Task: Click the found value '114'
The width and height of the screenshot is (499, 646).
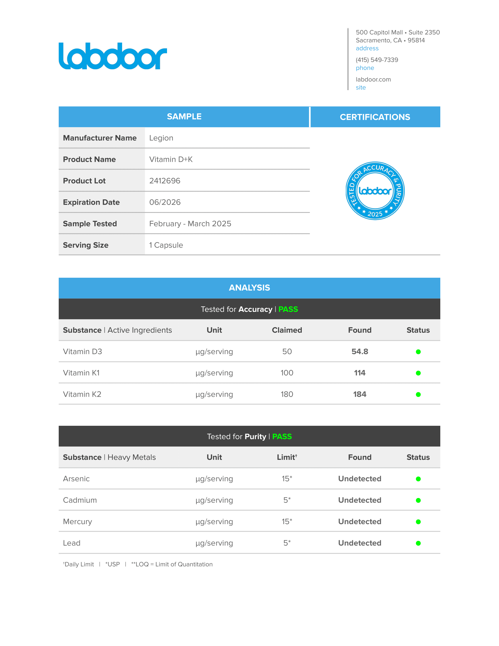Action: pyautogui.click(x=360, y=373)
